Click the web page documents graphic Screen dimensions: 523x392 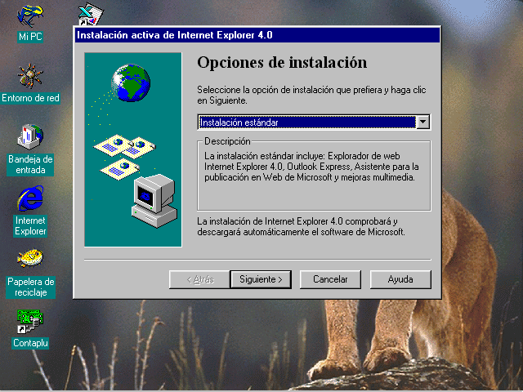click(124, 156)
